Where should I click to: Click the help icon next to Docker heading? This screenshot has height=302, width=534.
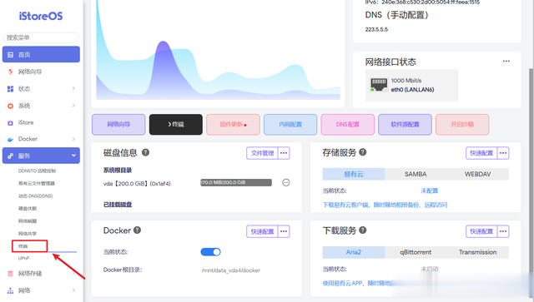click(x=137, y=230)
